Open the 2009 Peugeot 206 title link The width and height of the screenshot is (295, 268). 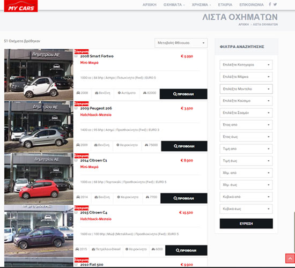(x=96, y=108)
